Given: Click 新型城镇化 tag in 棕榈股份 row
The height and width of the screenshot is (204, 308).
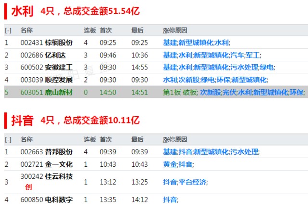Looking at the screenshot, I should (196, 42).
